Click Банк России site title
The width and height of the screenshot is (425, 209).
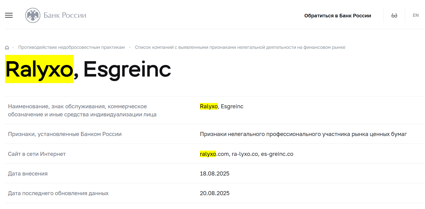(65, 15)
